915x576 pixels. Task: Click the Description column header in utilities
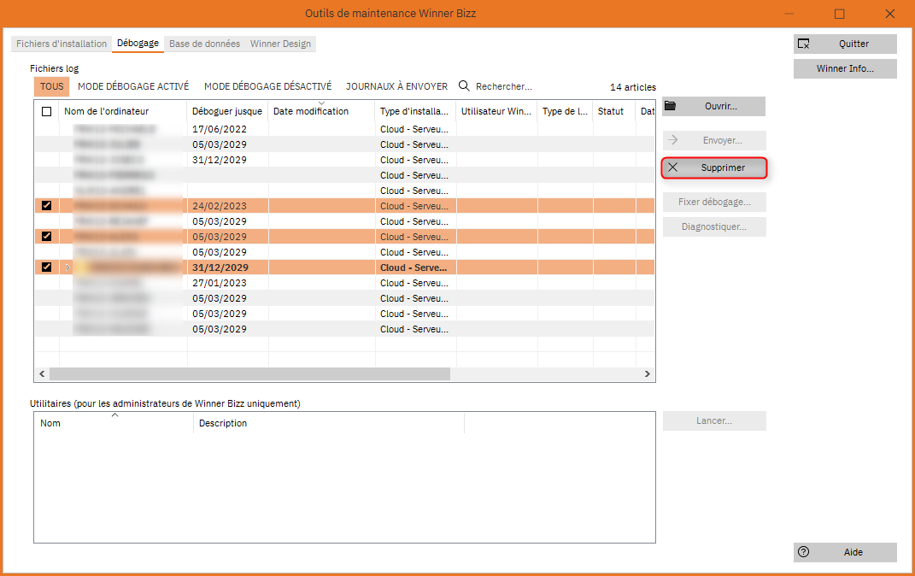pos(329,423)
